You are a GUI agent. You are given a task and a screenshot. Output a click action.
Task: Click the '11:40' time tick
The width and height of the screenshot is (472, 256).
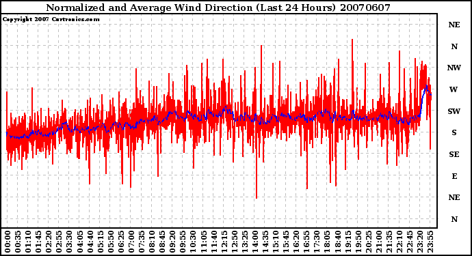pyautogui.click(x=213, y=242)
